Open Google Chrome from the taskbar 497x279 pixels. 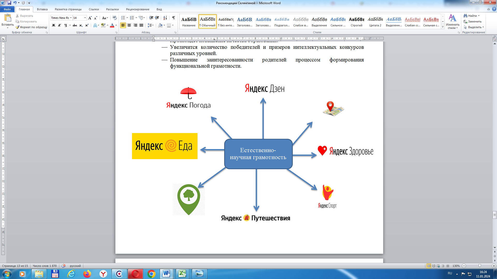[x=151, y=274]
